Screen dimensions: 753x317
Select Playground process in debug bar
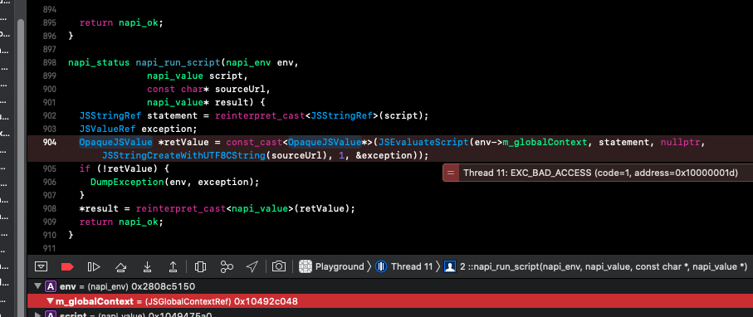pos(339,266)
